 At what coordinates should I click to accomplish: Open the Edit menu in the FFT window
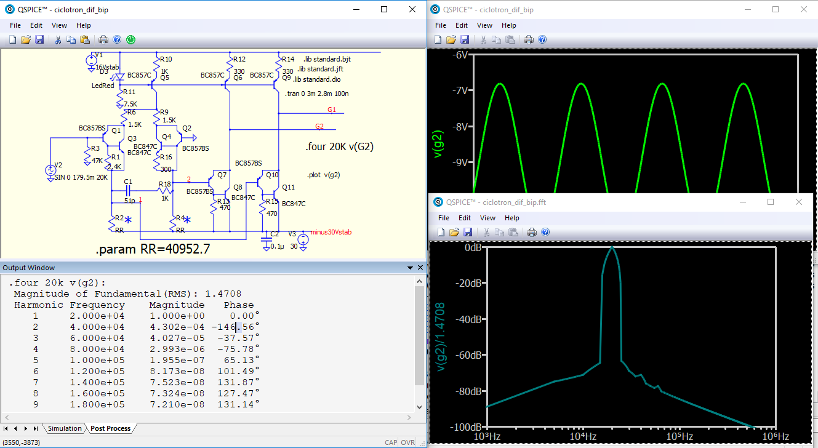click(x=464, y=218)
